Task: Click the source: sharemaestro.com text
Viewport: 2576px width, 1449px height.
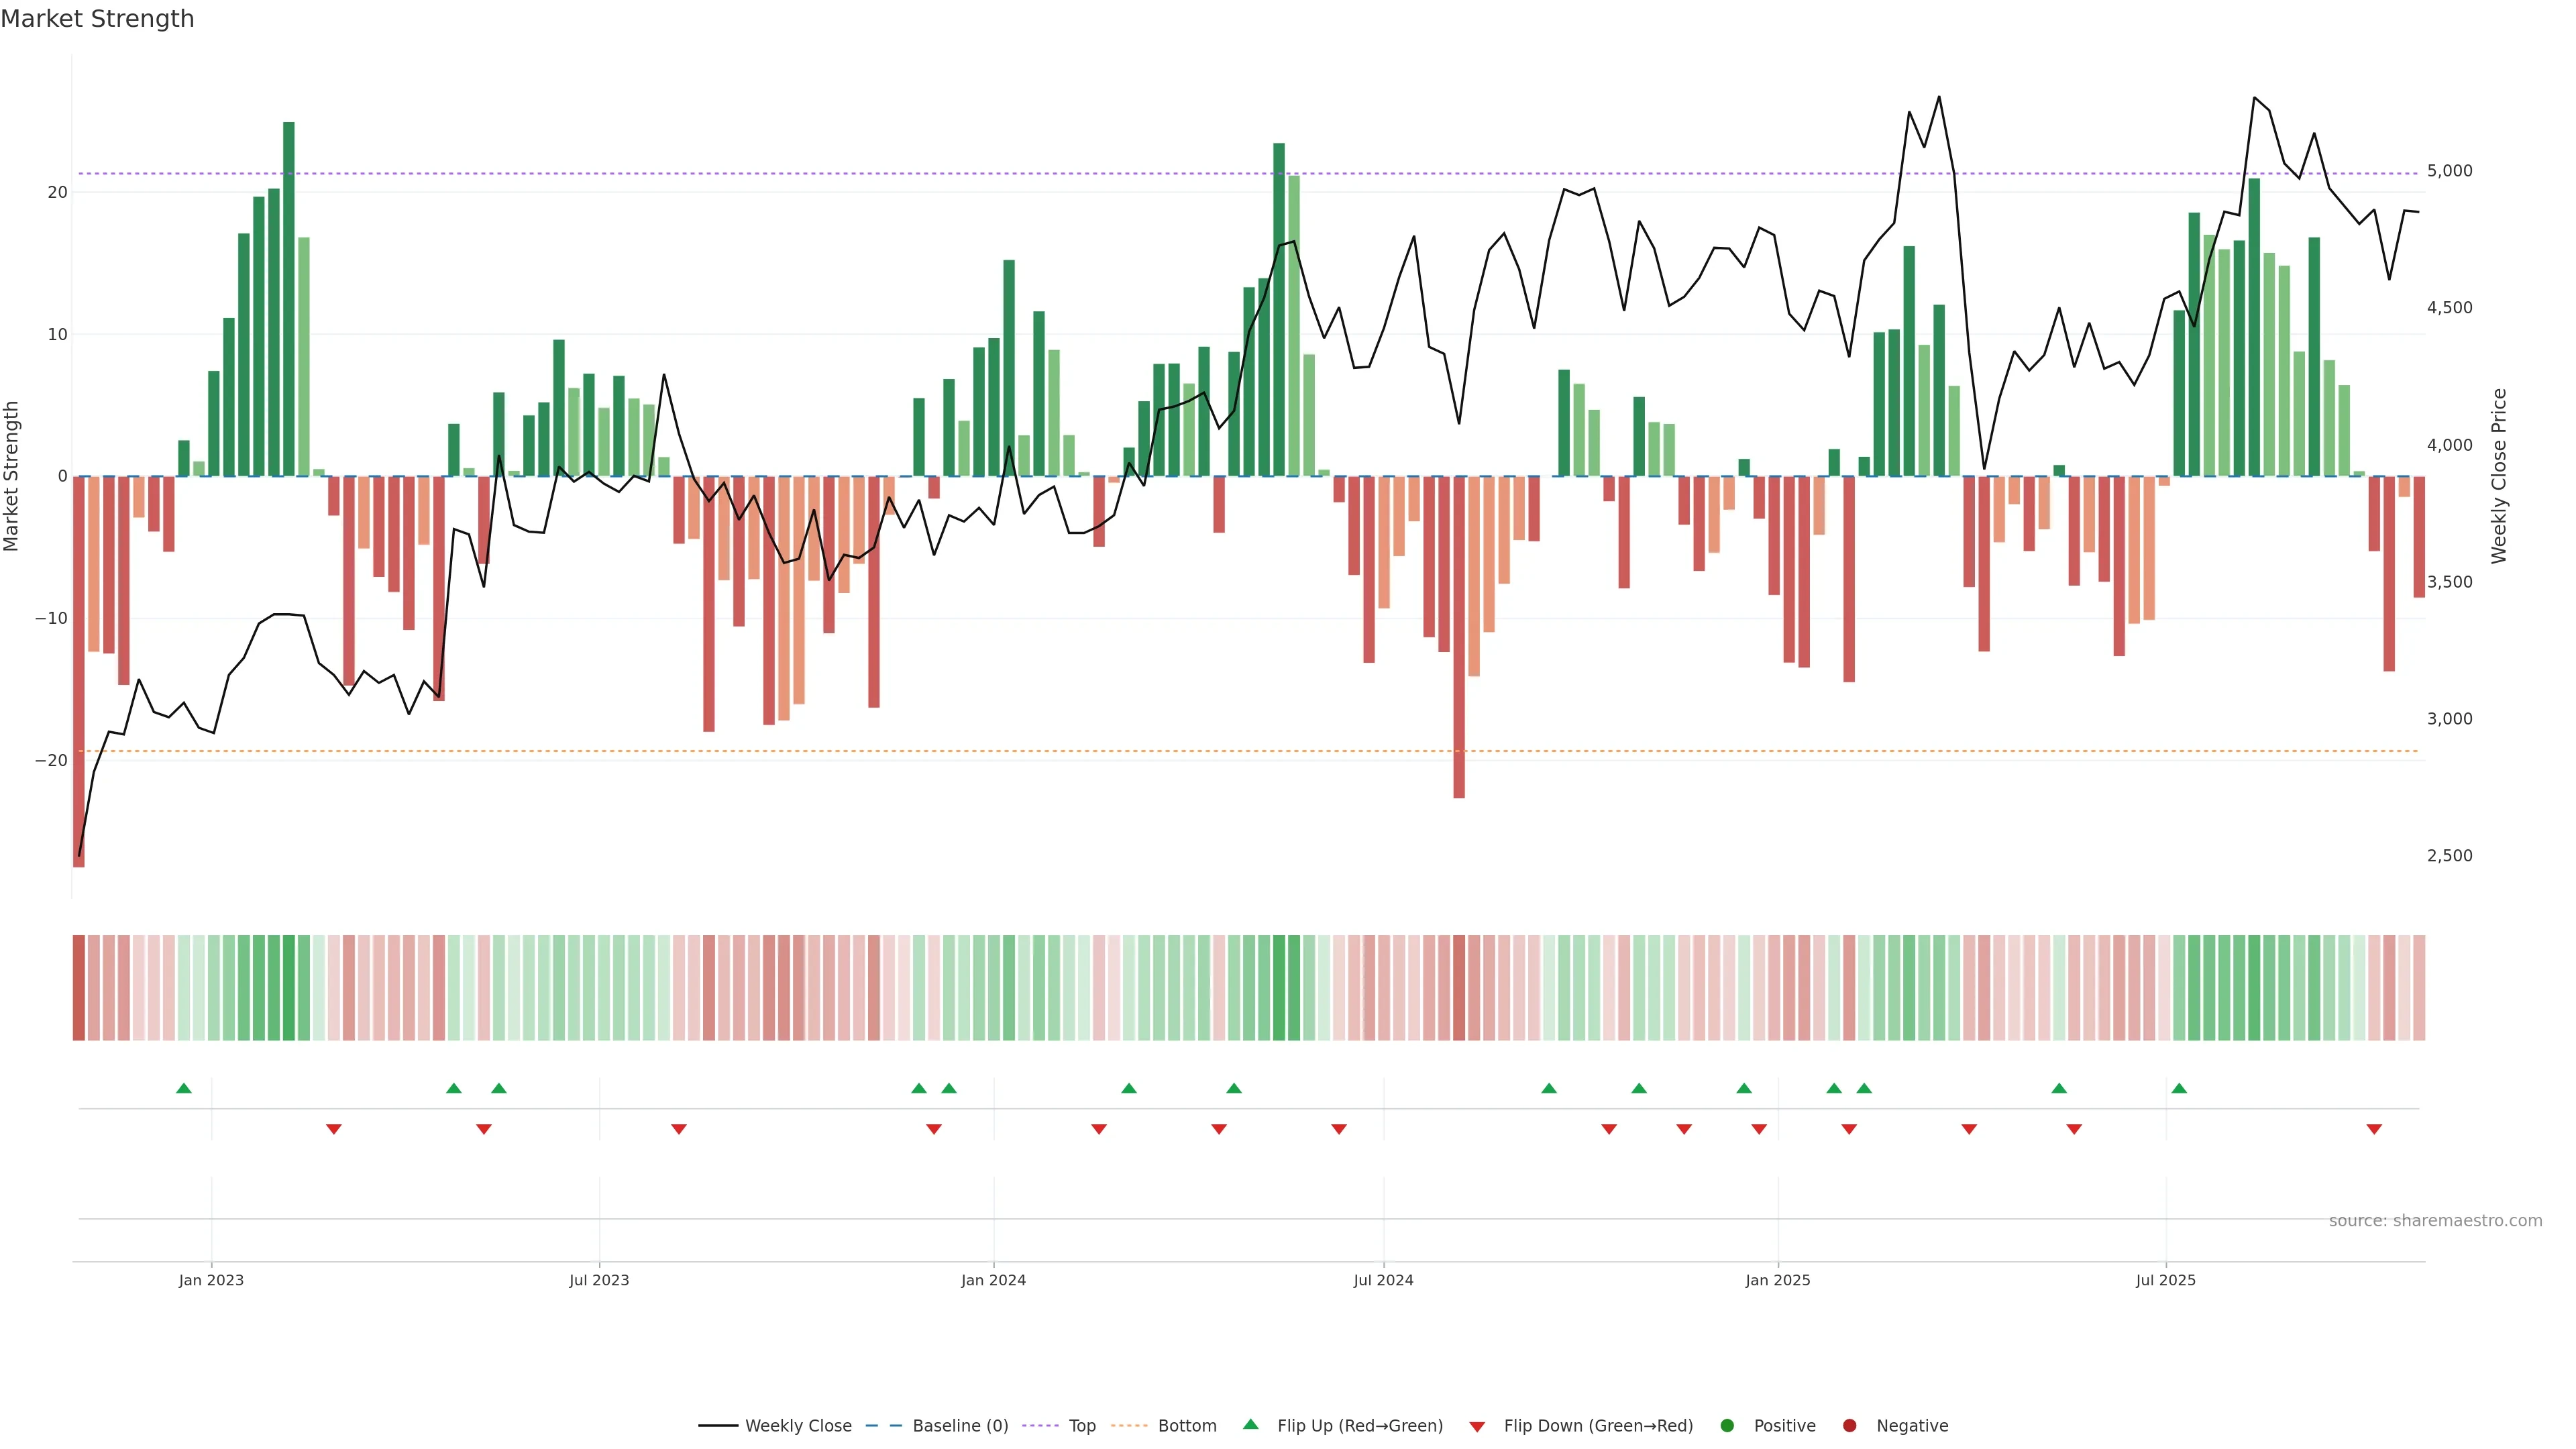Action: tap(2435, 1221)
